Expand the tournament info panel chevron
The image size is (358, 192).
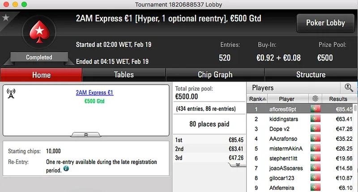[x=86, y=134]
